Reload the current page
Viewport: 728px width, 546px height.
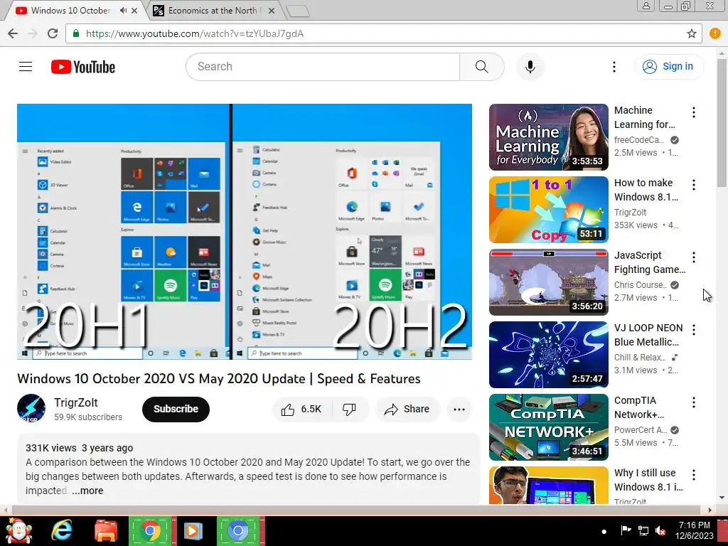(53, 33)
